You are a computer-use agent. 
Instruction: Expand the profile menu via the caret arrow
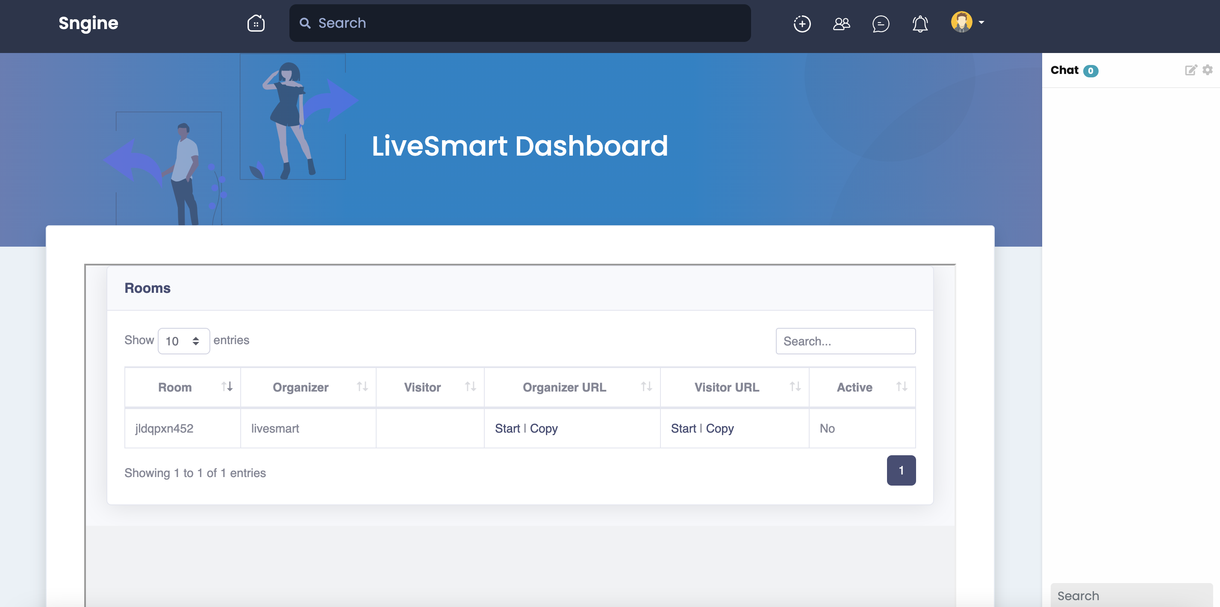[x=981, y=23]
